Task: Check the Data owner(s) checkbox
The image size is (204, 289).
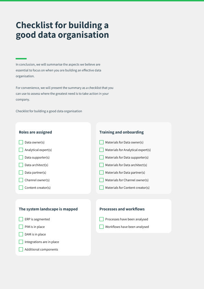Action: tap(21, 142)
